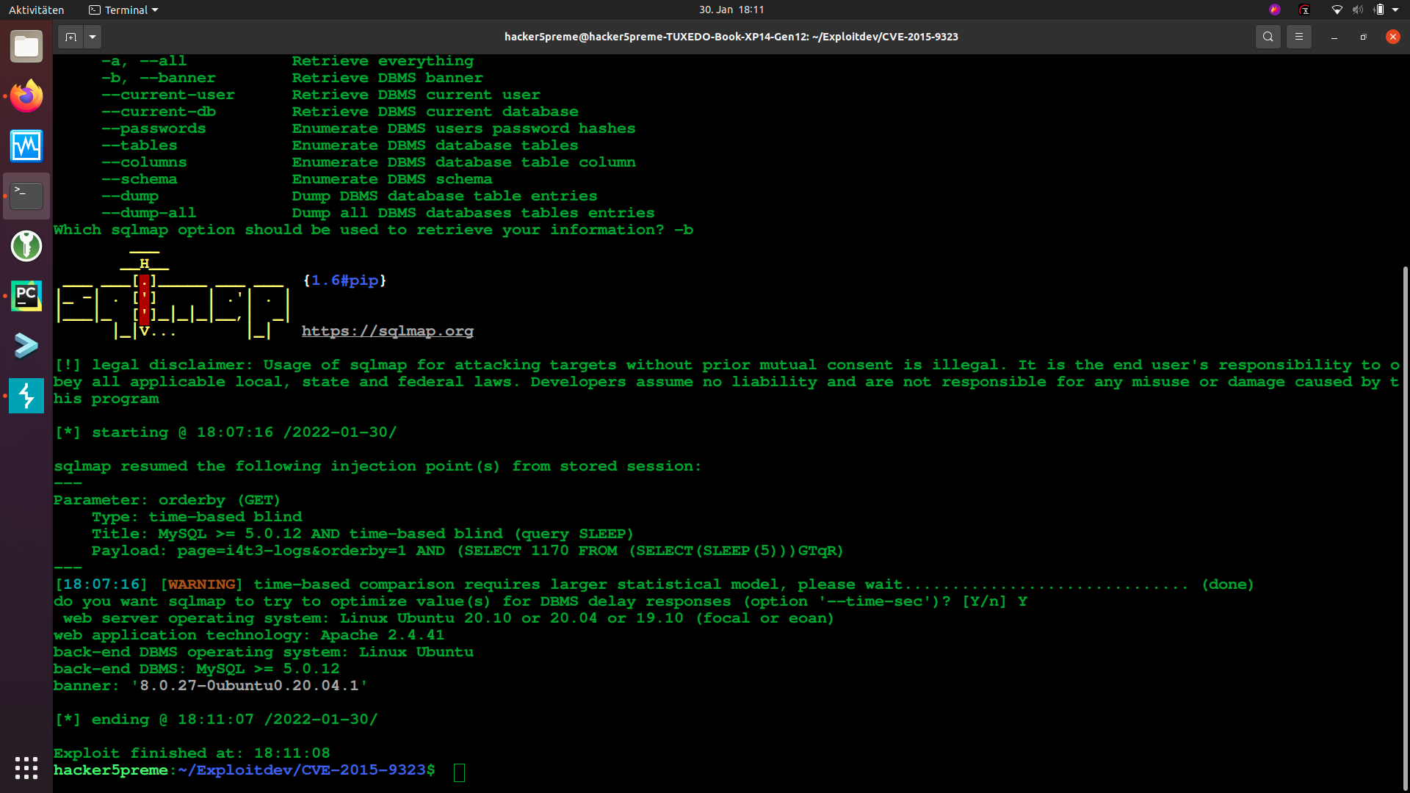
Task: Open the Terminal app menu in top bar
Action: click(x=123, y=10)
